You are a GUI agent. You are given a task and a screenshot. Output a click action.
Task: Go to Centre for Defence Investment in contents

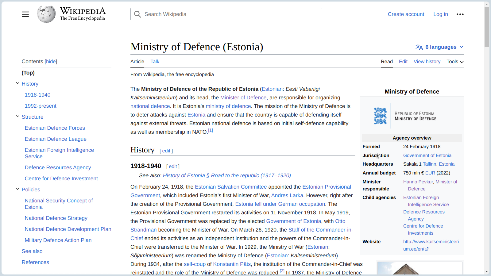61,178
